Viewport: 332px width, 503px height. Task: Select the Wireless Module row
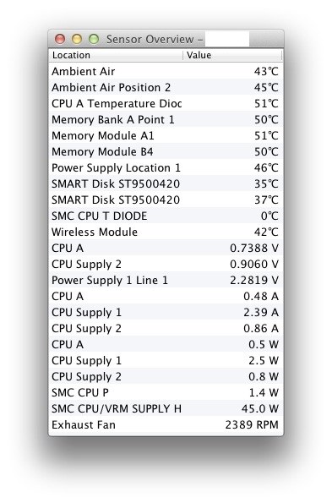[x=166, y=232]
